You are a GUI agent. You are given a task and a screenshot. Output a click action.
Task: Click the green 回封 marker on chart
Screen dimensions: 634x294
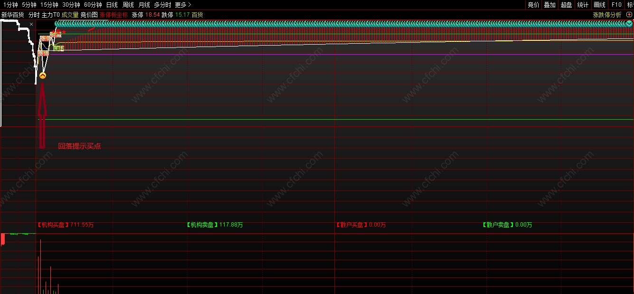59,48
